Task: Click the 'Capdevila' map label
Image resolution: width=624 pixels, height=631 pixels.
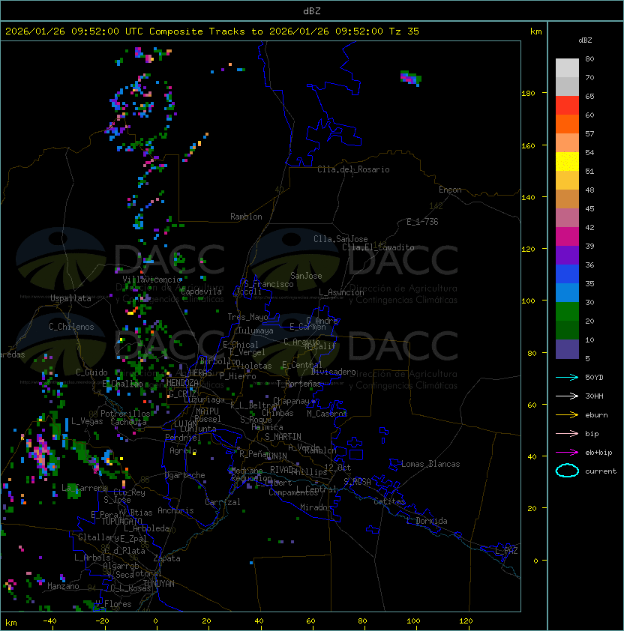Action: click(201, 292)
